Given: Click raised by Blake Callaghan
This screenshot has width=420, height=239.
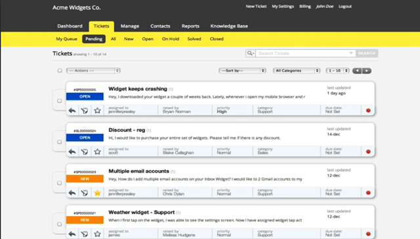Looking at the screenshot, I should tap(178, 153).
